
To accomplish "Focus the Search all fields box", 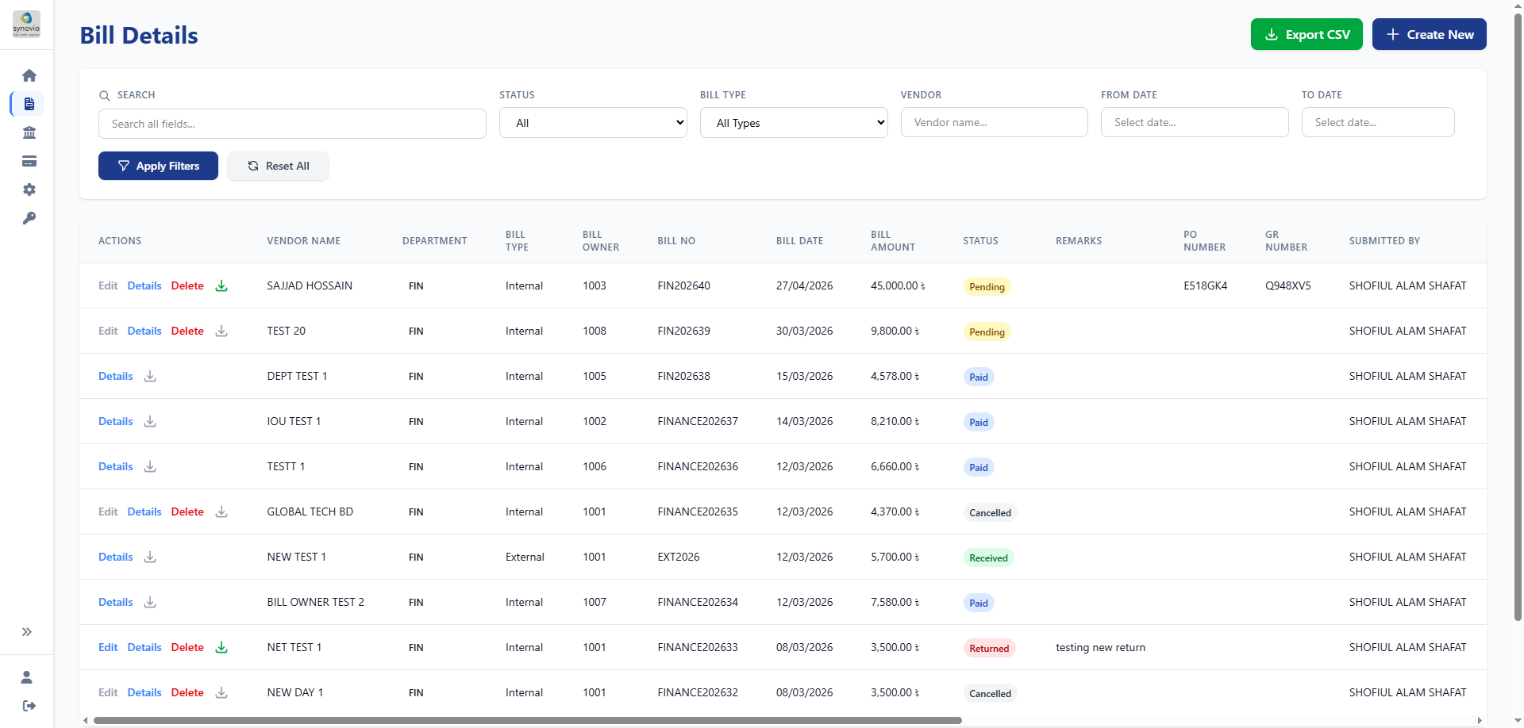I will click(x=292, y=124).
